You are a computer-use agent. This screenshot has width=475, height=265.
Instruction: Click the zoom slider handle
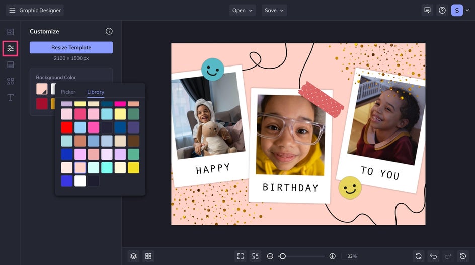pos(282,256)
